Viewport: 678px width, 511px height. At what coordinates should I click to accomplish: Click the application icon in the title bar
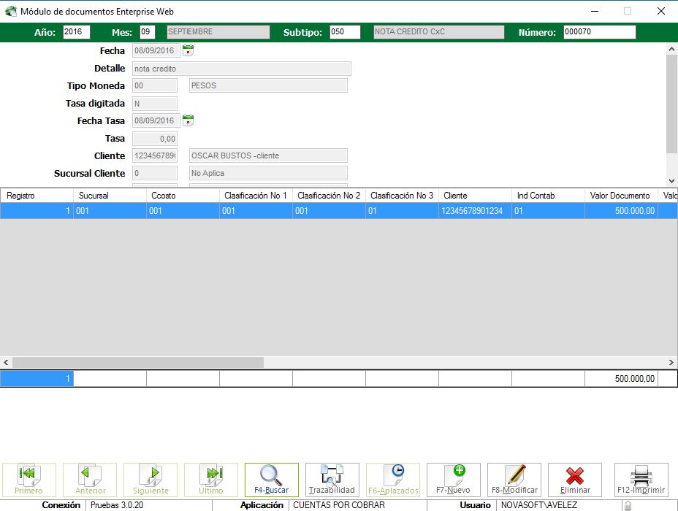[11, 11]
